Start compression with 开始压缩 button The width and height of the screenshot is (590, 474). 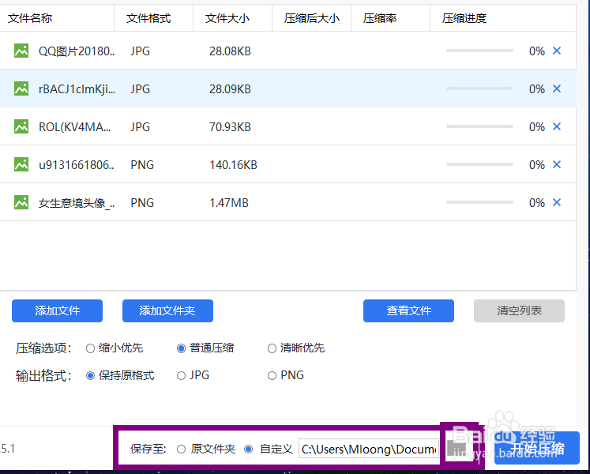537,448
